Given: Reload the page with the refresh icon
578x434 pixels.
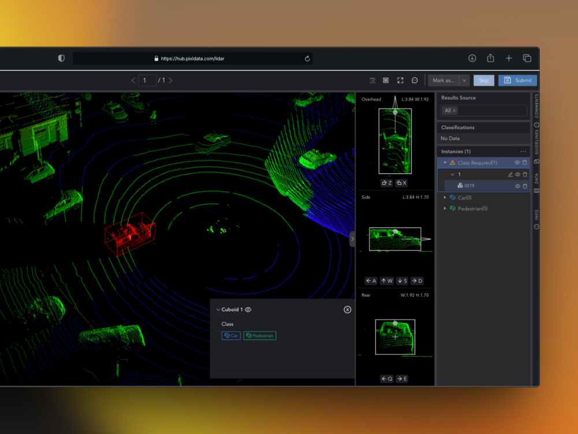Looking at the screenshot, I should click(x=307, y=58).
